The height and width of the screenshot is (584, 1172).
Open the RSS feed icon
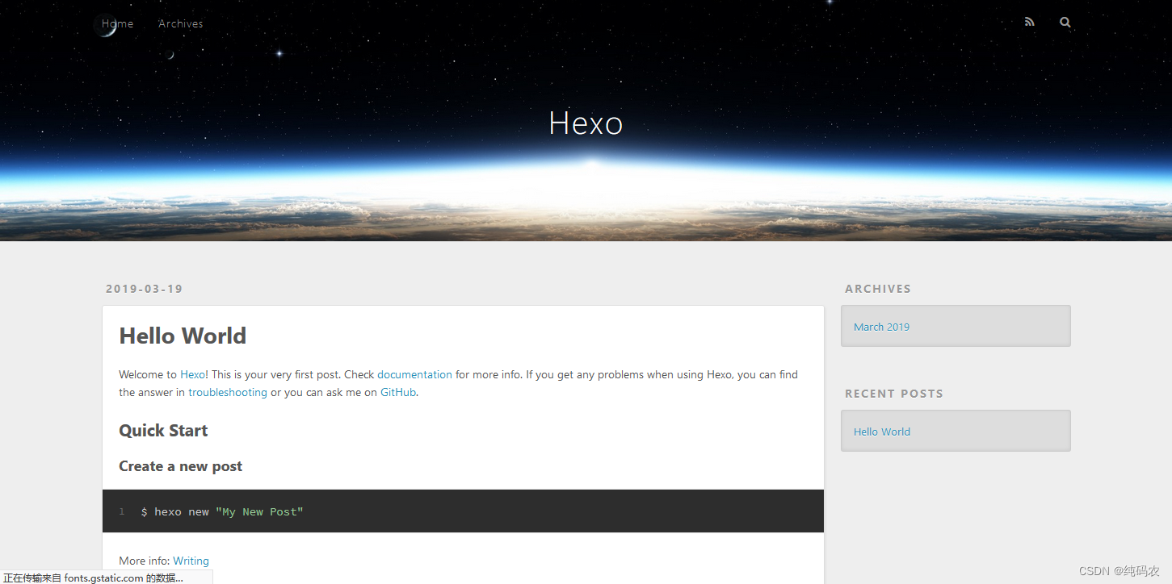click(1029, 22)
